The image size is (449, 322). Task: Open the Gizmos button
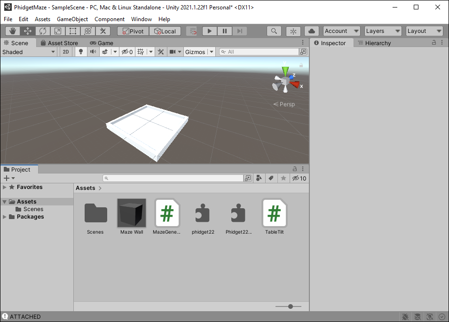pos(195,52)
